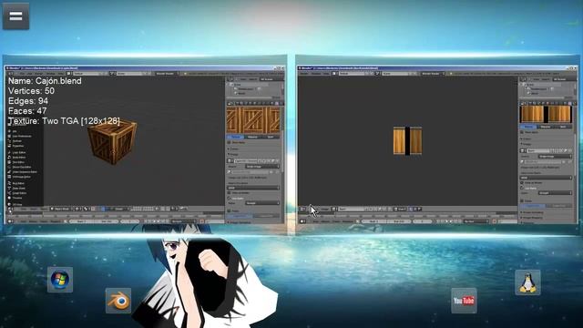The width and height of the screenshot is (583, 328).
Task: Toggle Show Alpha checkbox in right window
Action: pos(522,132)
